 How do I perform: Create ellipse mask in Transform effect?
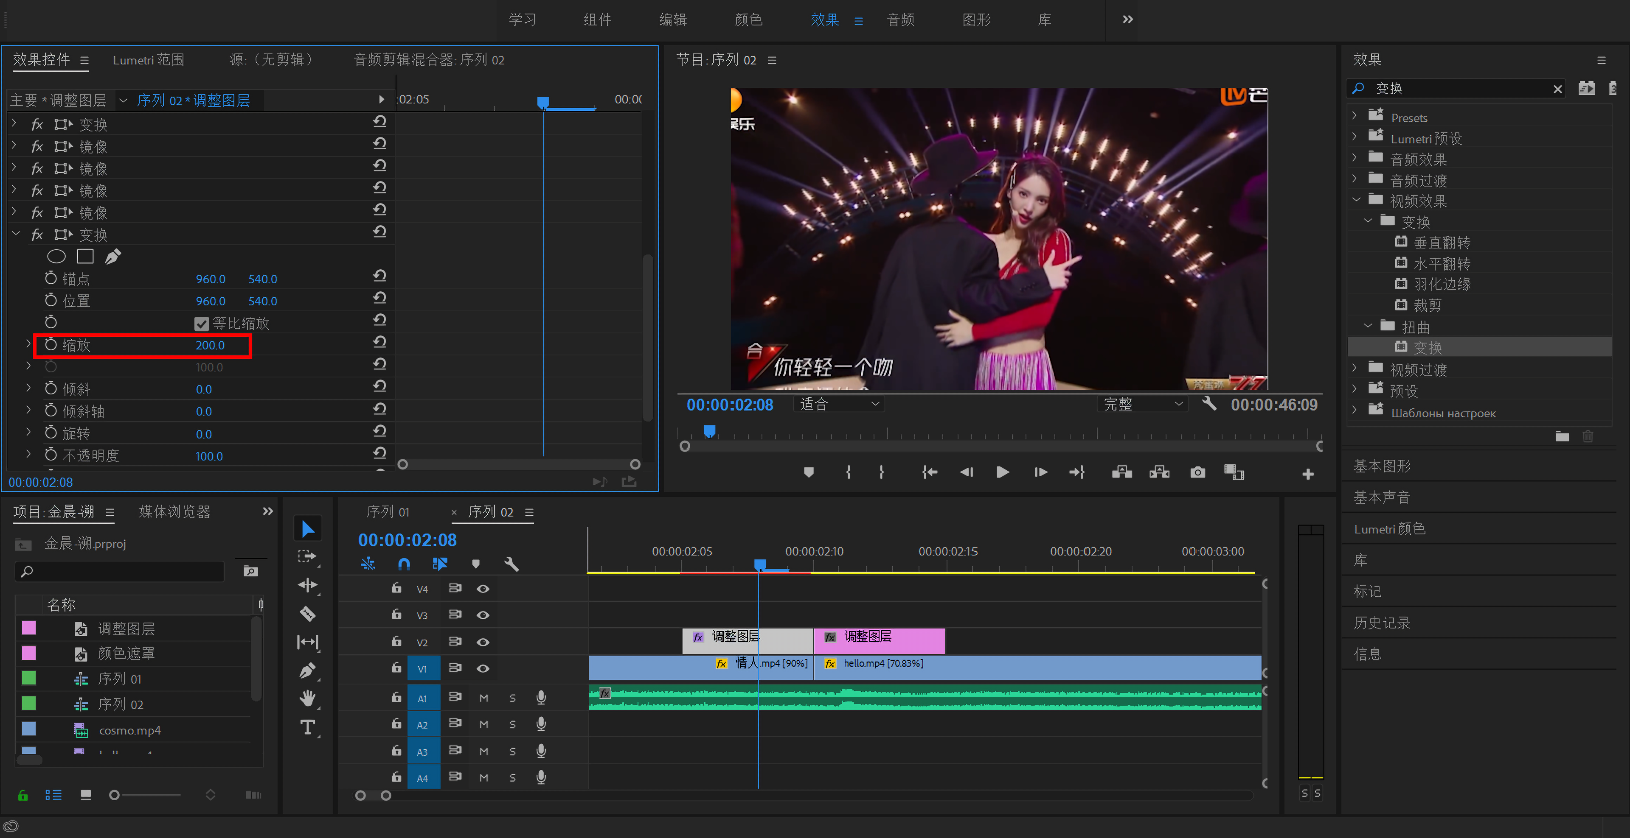[56, 257]
